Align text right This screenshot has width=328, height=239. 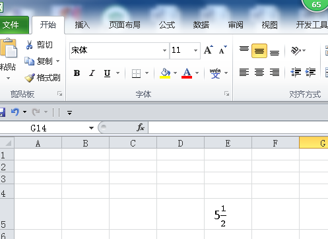(275, 72)
